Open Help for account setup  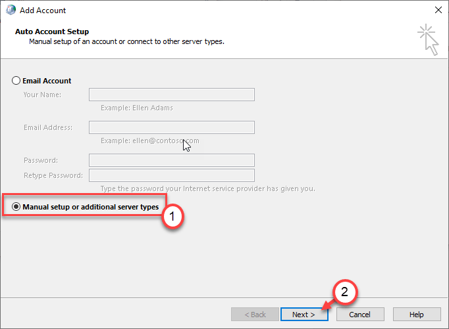tap(416, 315)
